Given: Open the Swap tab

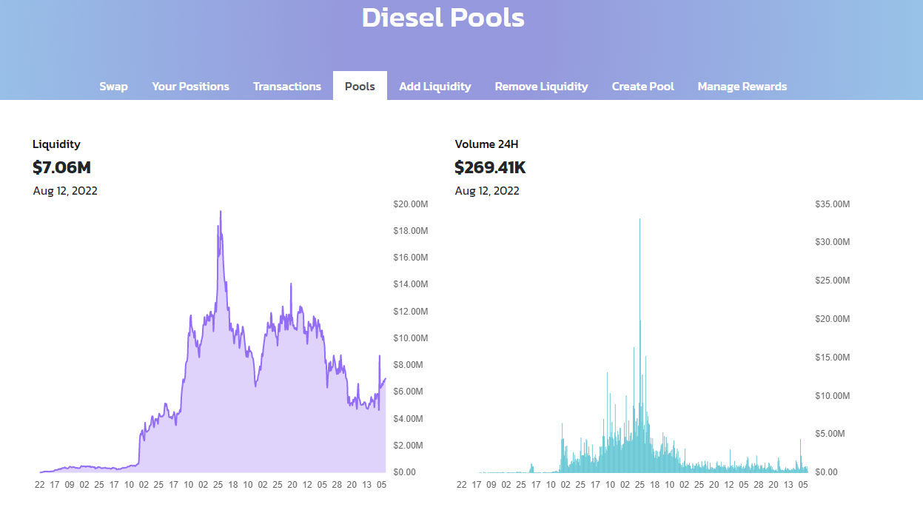Looking at the screenshot, I should pos(113,87).
